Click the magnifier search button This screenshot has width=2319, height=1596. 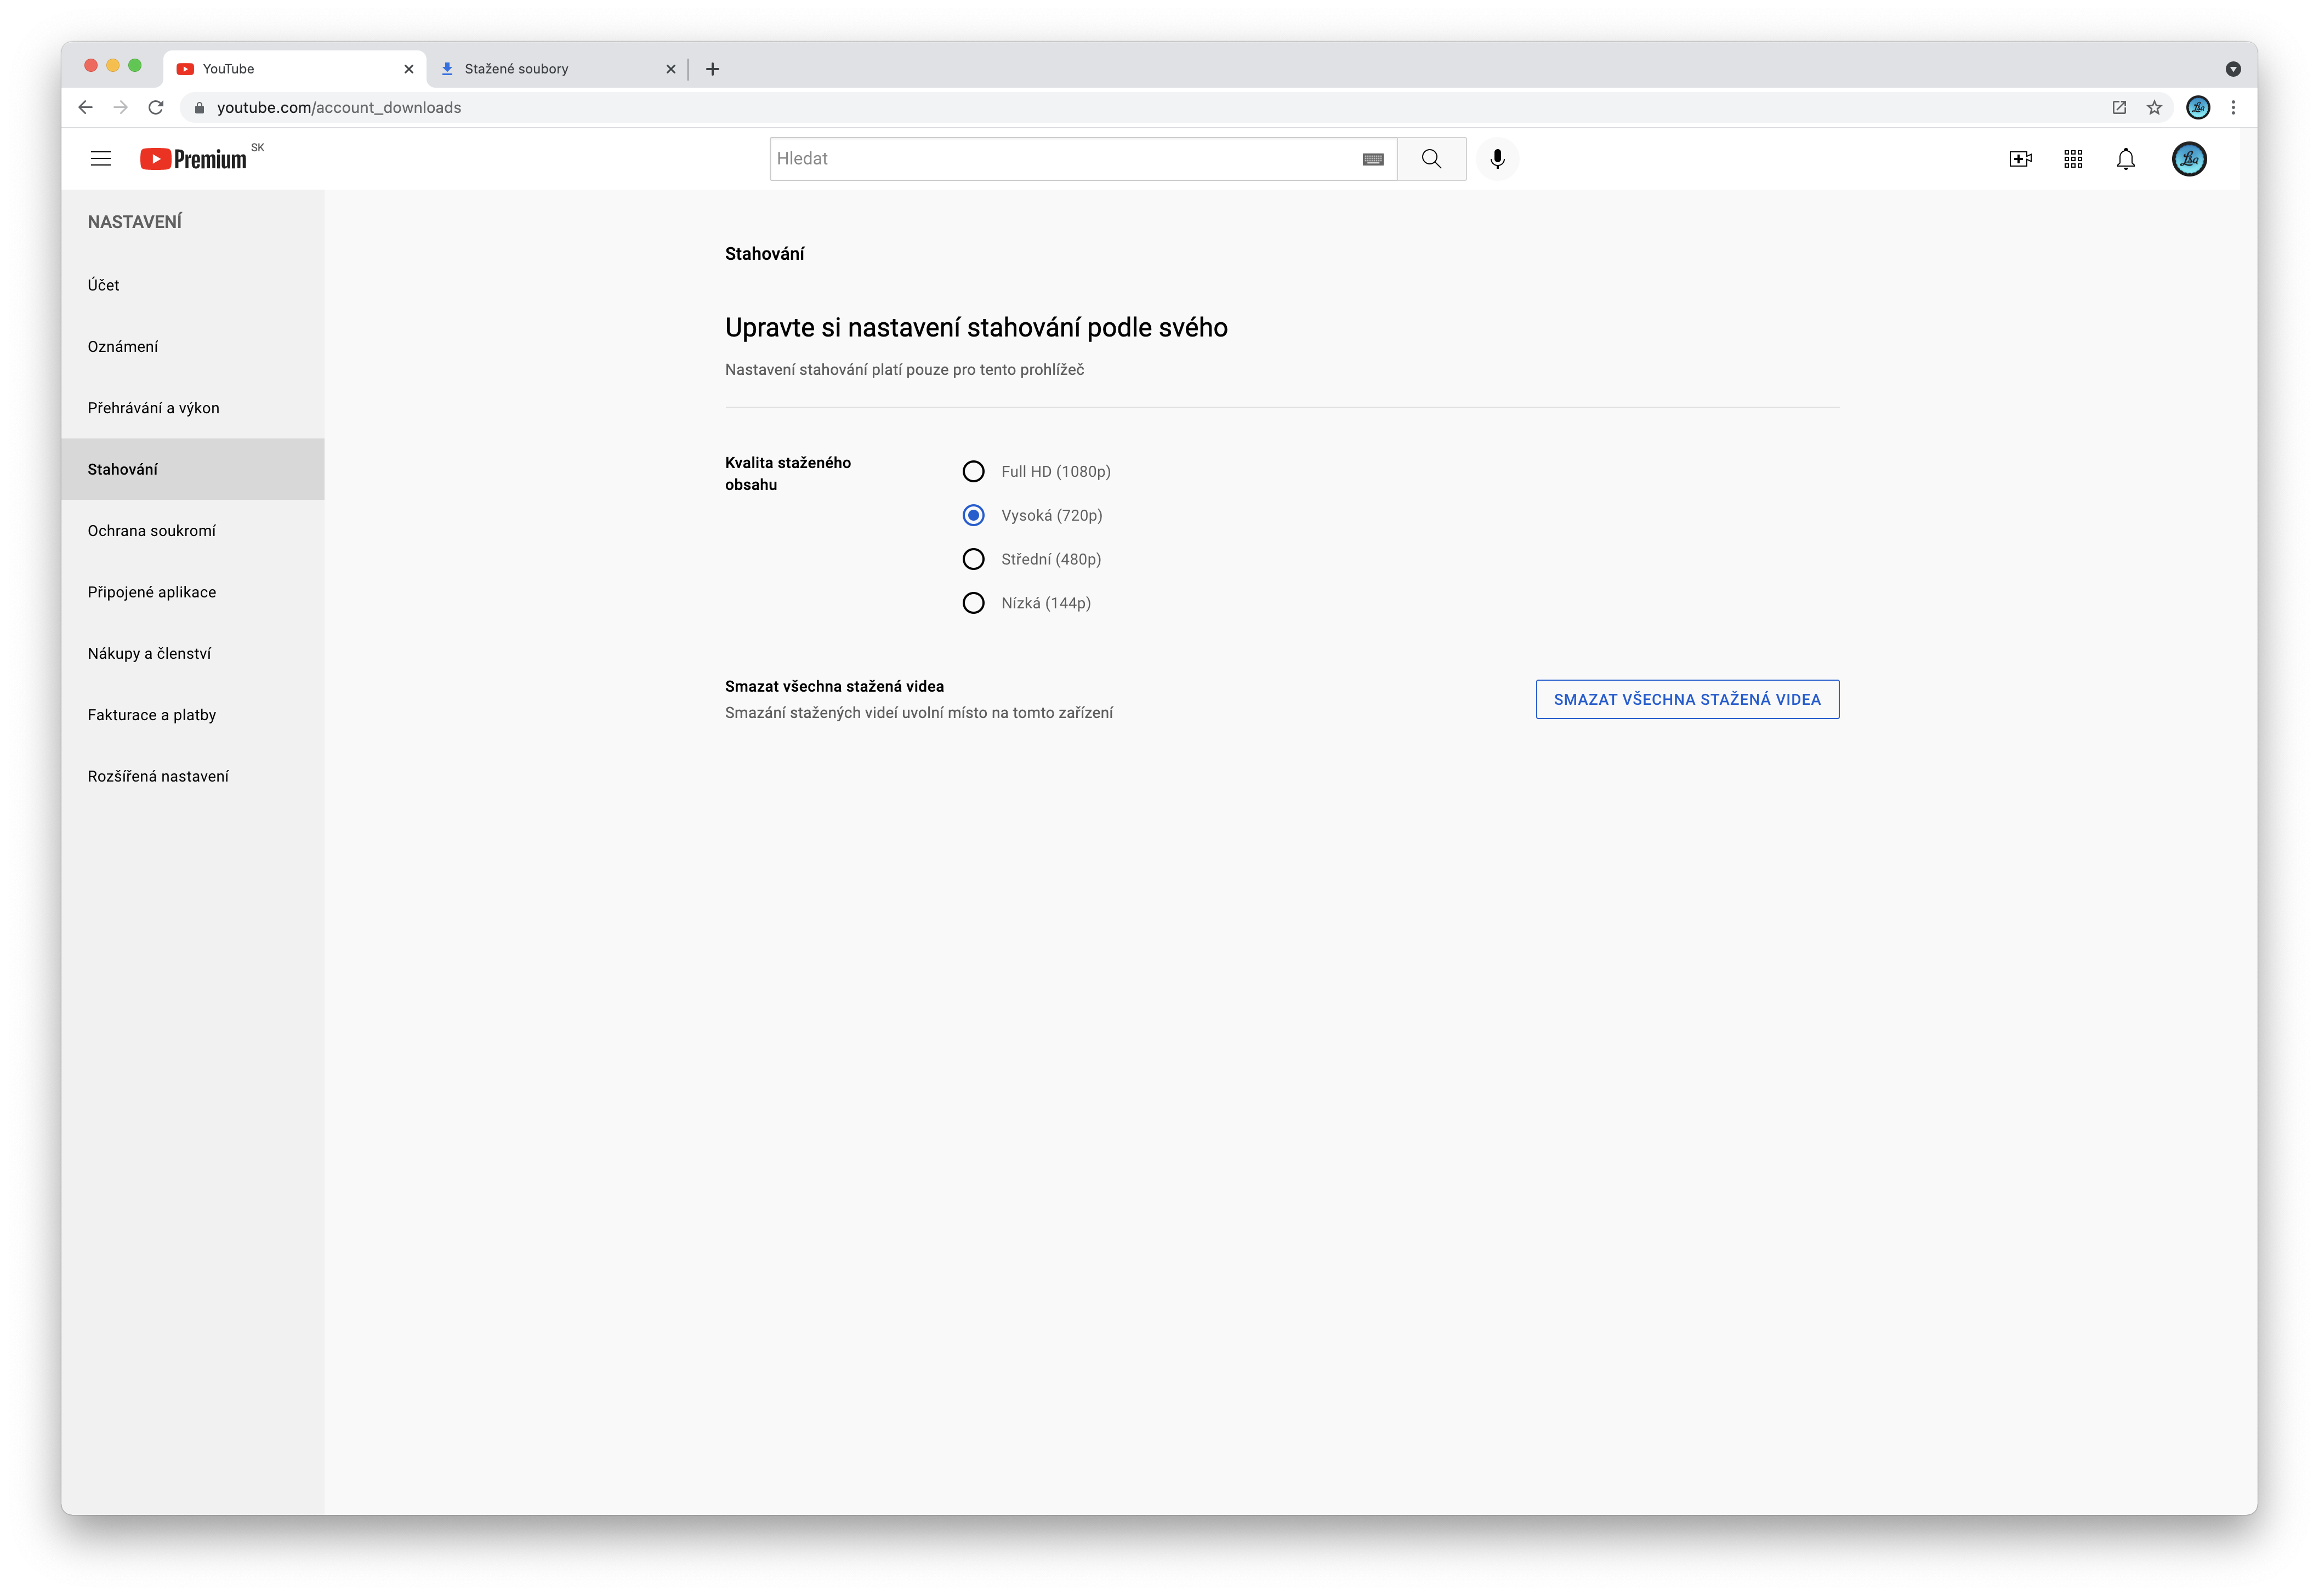[1431, 159]
